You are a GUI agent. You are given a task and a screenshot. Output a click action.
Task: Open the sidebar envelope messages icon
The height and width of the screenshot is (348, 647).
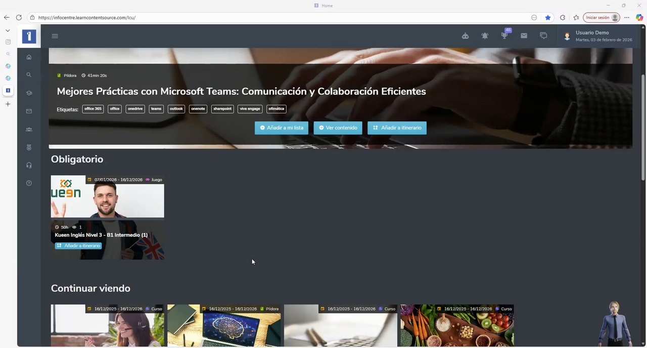(29, 111)
